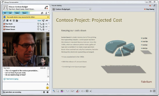Click the attach file paperclip icon
The image size is (159, 96).
(x=46, y=13)
